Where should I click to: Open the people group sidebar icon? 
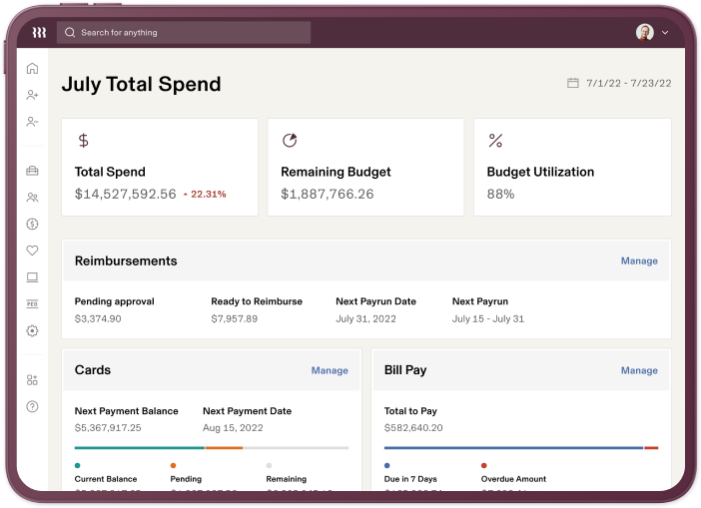32,197
